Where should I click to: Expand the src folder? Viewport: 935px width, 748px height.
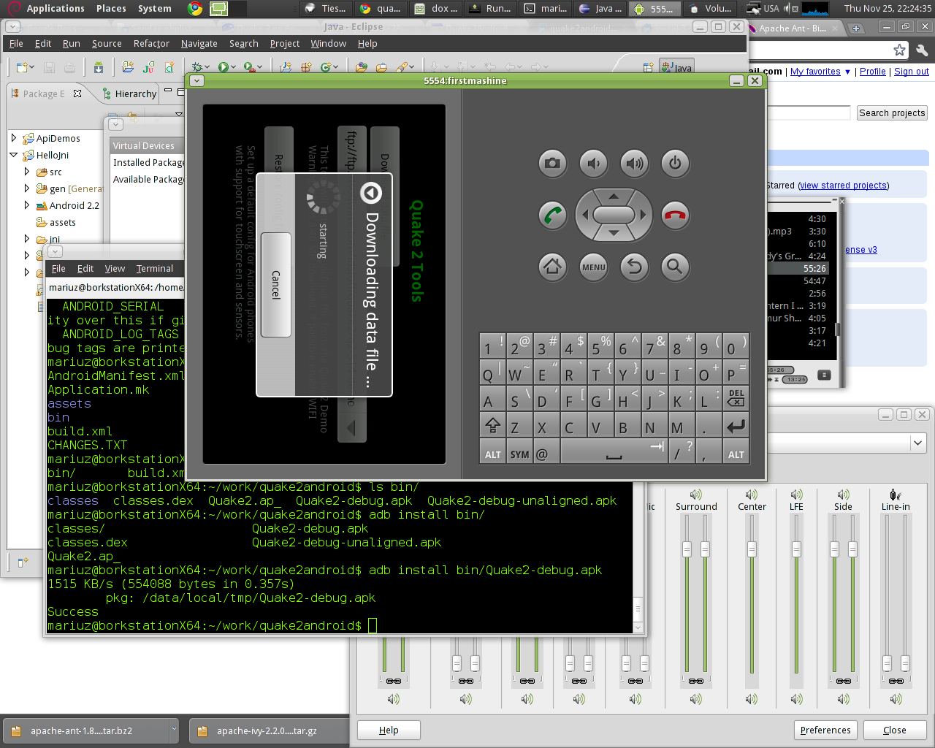point(27,171)
